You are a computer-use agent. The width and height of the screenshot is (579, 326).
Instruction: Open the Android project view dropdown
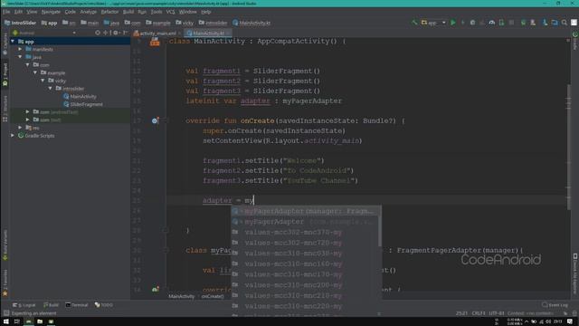(44, 33)
